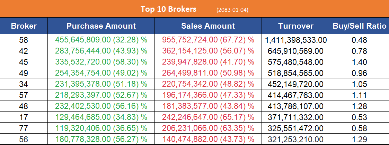Click the turnover value 1,411,398,533.00
This screenshot has width=389, height=145.
click(x=296, y=40)
